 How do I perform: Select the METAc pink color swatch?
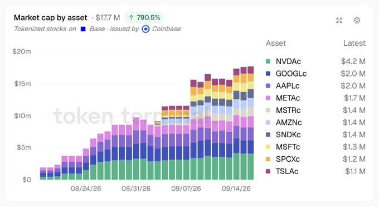tap(268, 98)
